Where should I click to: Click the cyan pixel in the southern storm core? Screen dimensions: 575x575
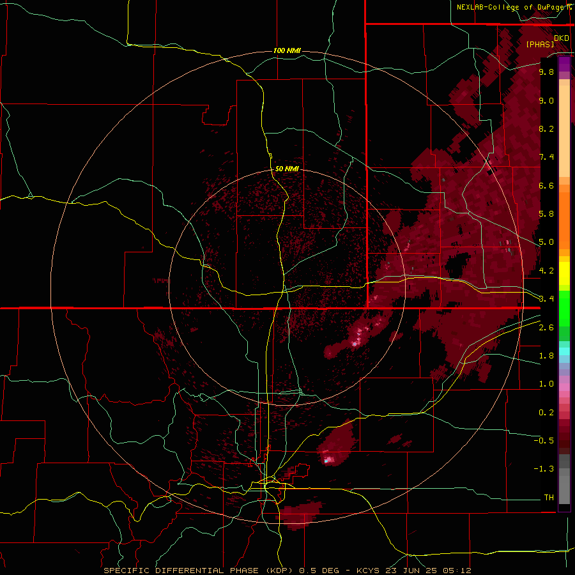(x=326, y=461)
